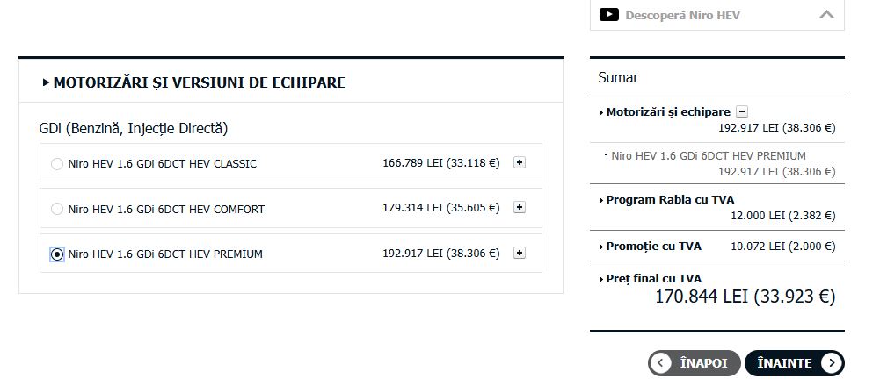Expand details plus icon for COMFORT version

pos(520,207)
